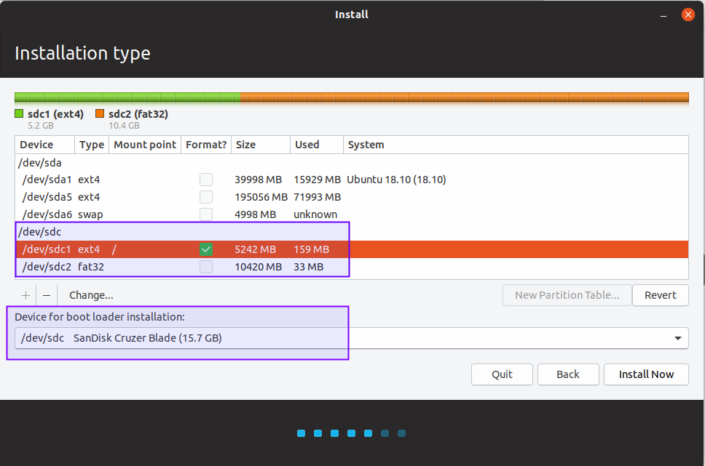This screenshot has width=705, height=466.
Task: Click the green sdc1 ext4 legend swatch
Action: (20, 114)
